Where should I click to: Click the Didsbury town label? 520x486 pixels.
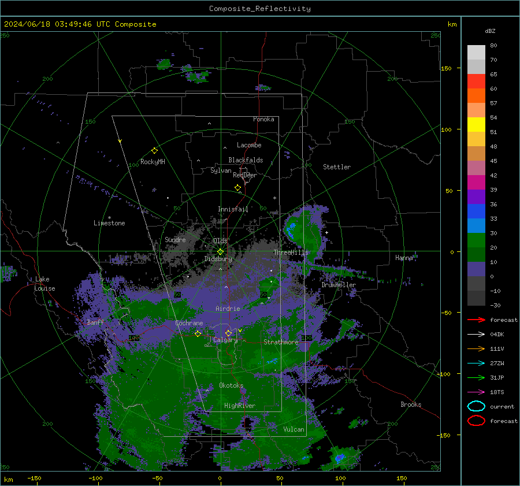click(218, 259)
